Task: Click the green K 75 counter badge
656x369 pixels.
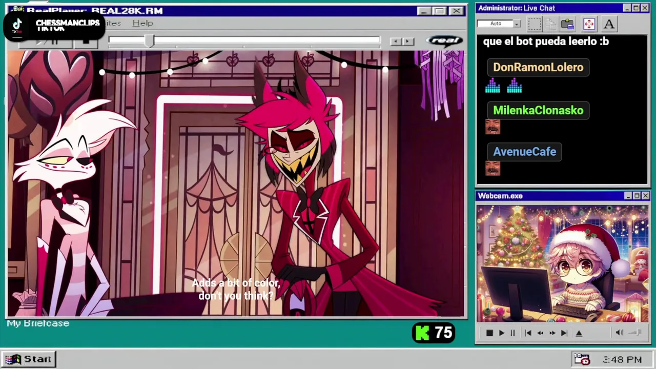Action: [434, 333]
